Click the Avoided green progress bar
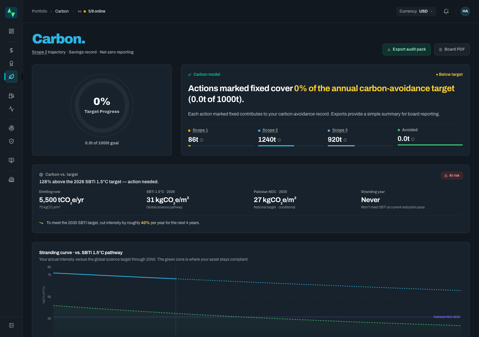 point(430,145)
